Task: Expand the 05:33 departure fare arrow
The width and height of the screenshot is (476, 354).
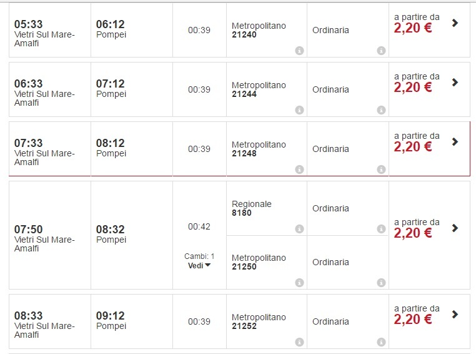Action: click(455, 23)
